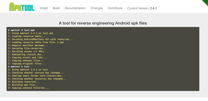Click the 'apktool d test.apk' command line

(x=21, y=30)
